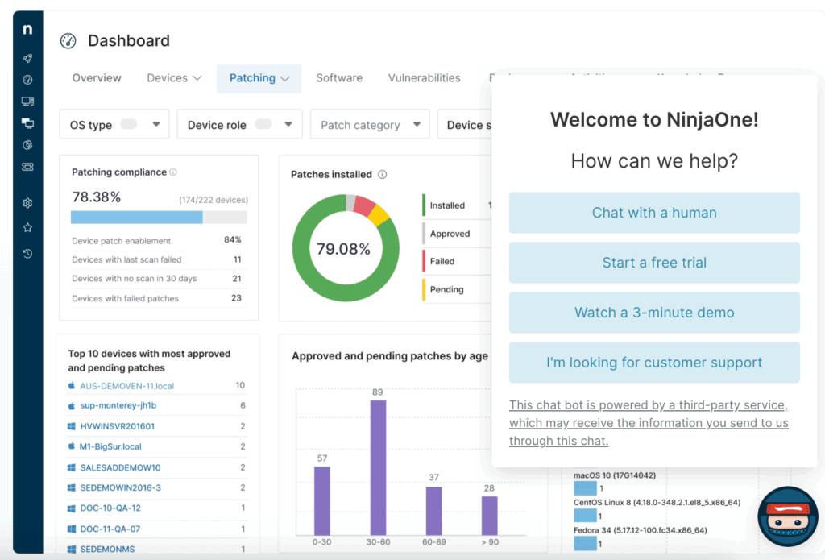Click the 30-60 bar in the age chart

pos(378,467)
